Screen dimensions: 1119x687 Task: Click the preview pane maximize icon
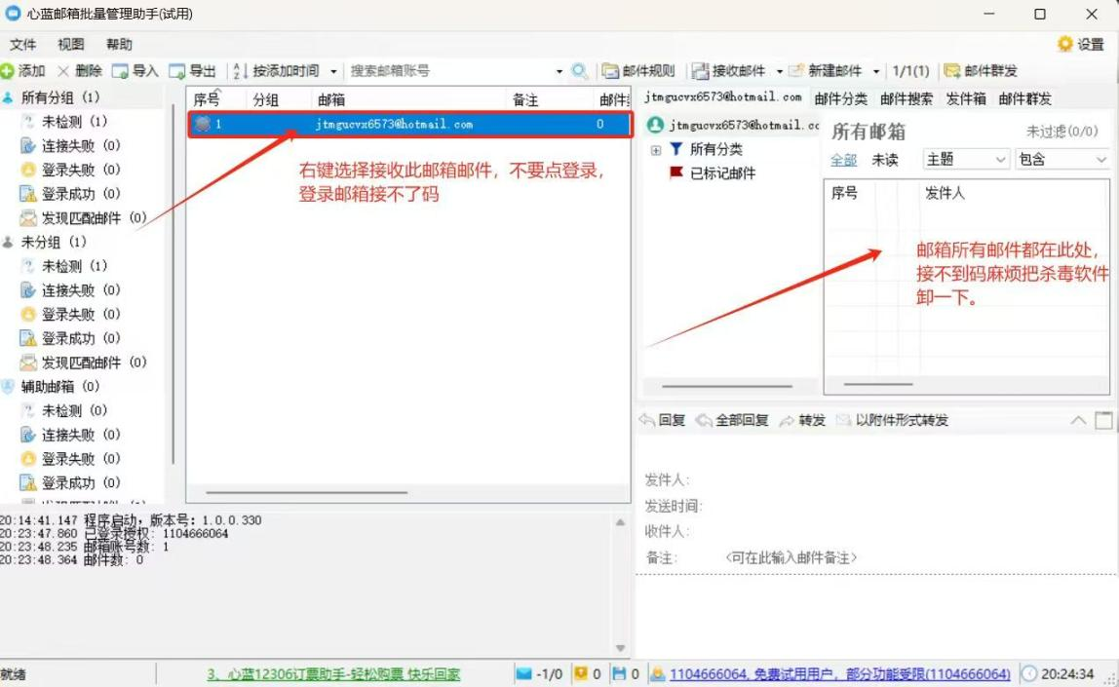tap(1103, 420)
